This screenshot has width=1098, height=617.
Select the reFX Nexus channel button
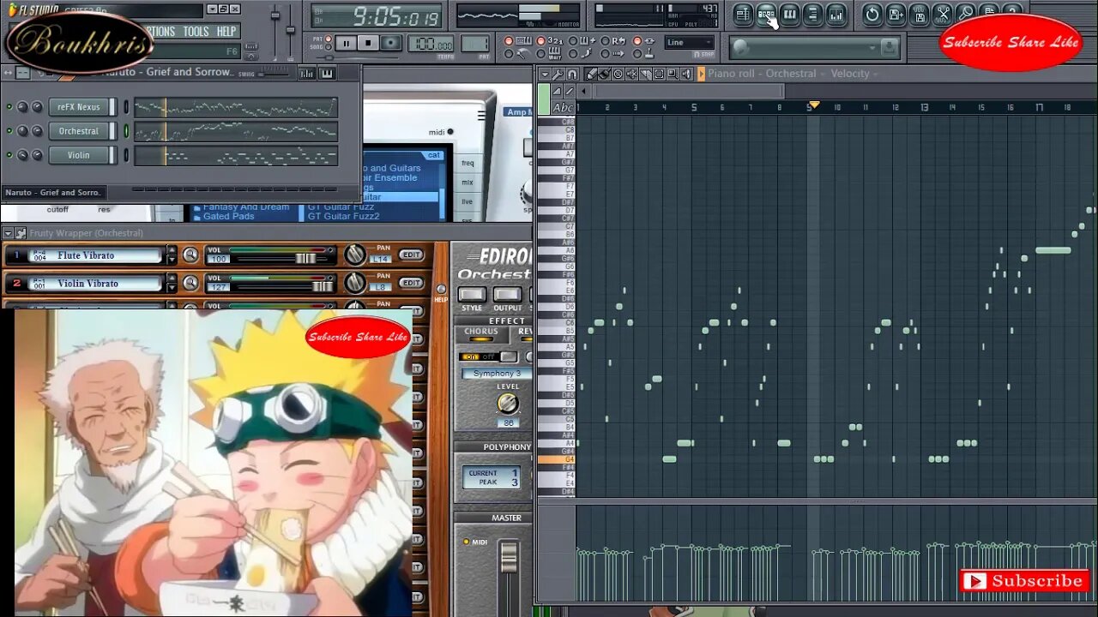point(79,107)
